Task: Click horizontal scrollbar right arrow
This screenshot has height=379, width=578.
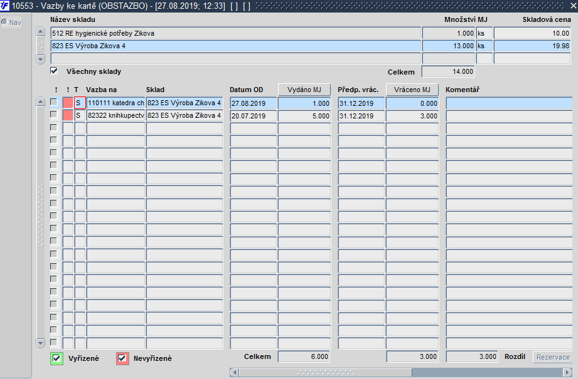Action: coord(569,372)
